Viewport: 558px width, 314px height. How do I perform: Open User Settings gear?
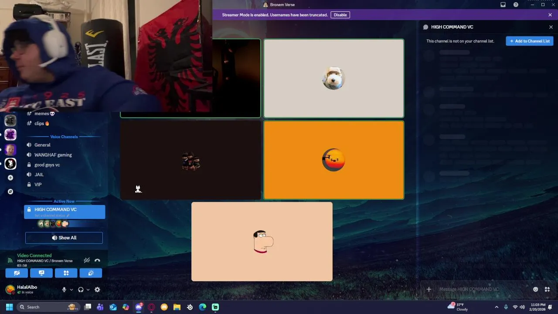pyautogui.click(x=97, y=290)
